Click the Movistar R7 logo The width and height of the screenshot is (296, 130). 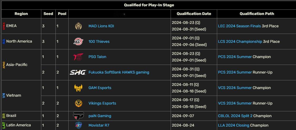[x=78, y=125]
